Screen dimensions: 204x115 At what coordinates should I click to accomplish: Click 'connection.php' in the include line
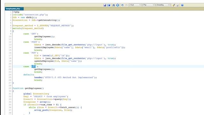(x=34, y=15)
